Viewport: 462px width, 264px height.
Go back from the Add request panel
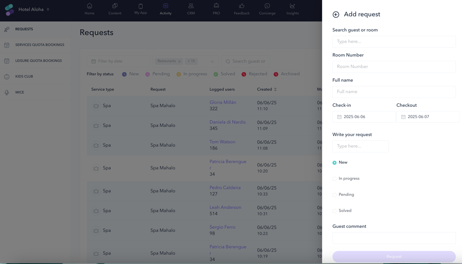pyautogui.click(x=335, y=14)
